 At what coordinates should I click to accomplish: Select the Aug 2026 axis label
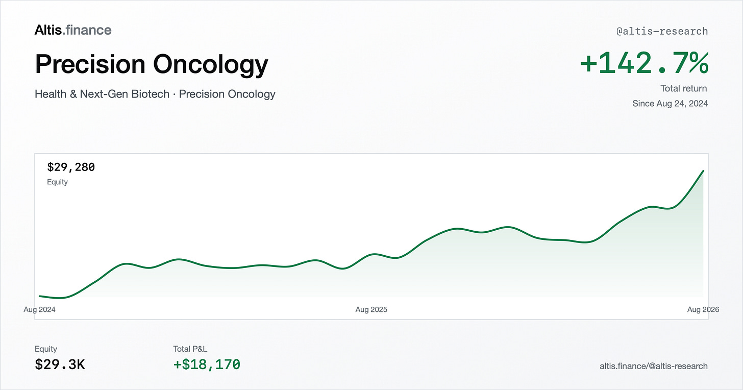[x=703, y=309]
